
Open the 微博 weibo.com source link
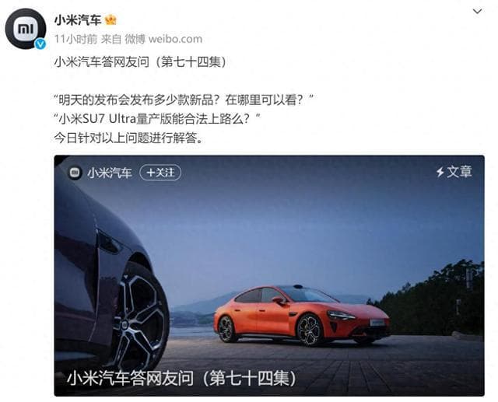[x=163, y=39]
